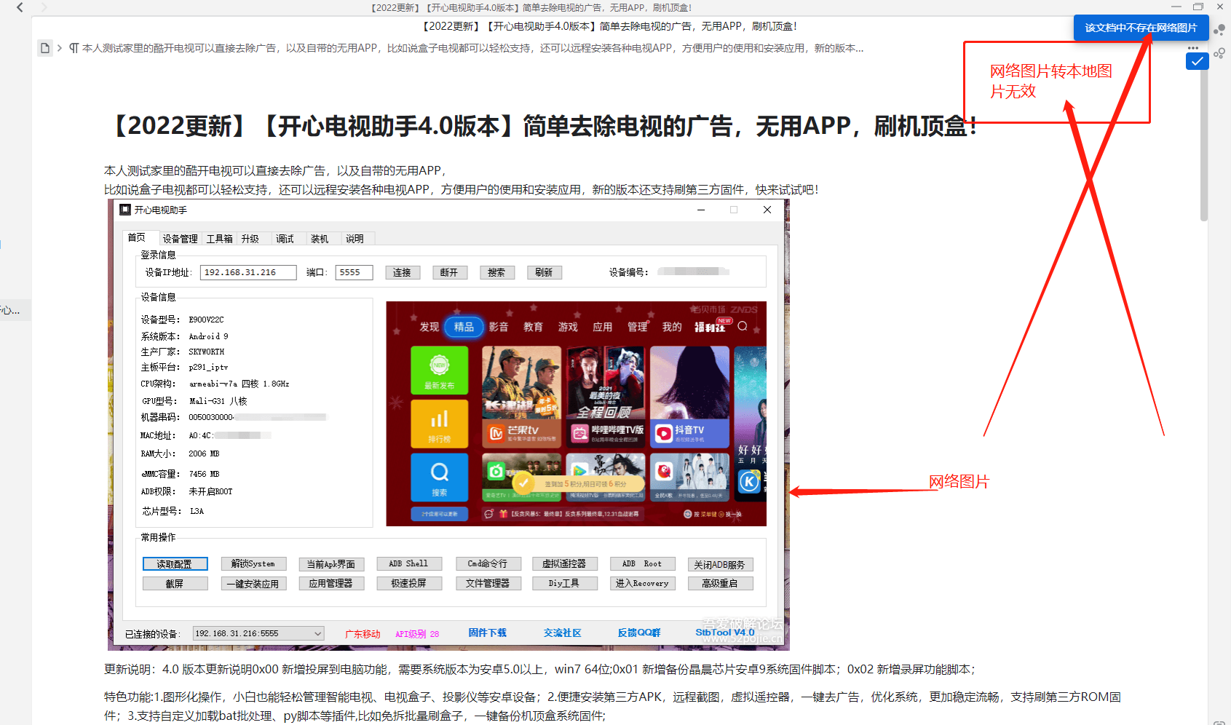Click the 刷新 button in the pictured app

544,272
